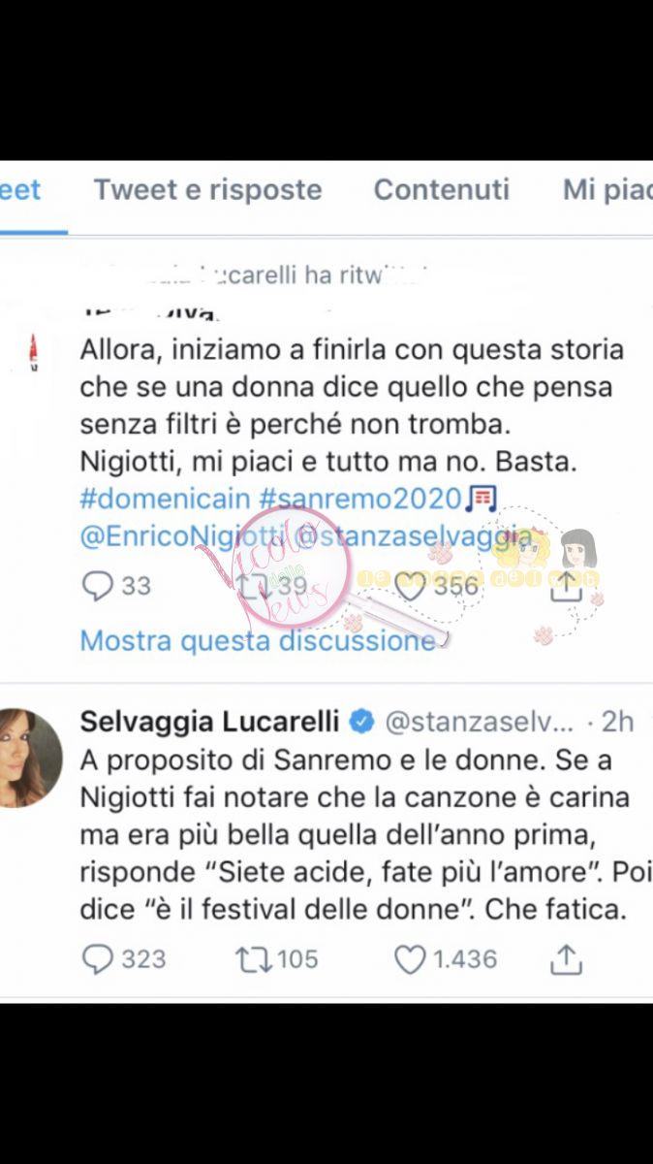
Task: Open the @EnricoNigiotti mention
Action: point(181,536)
